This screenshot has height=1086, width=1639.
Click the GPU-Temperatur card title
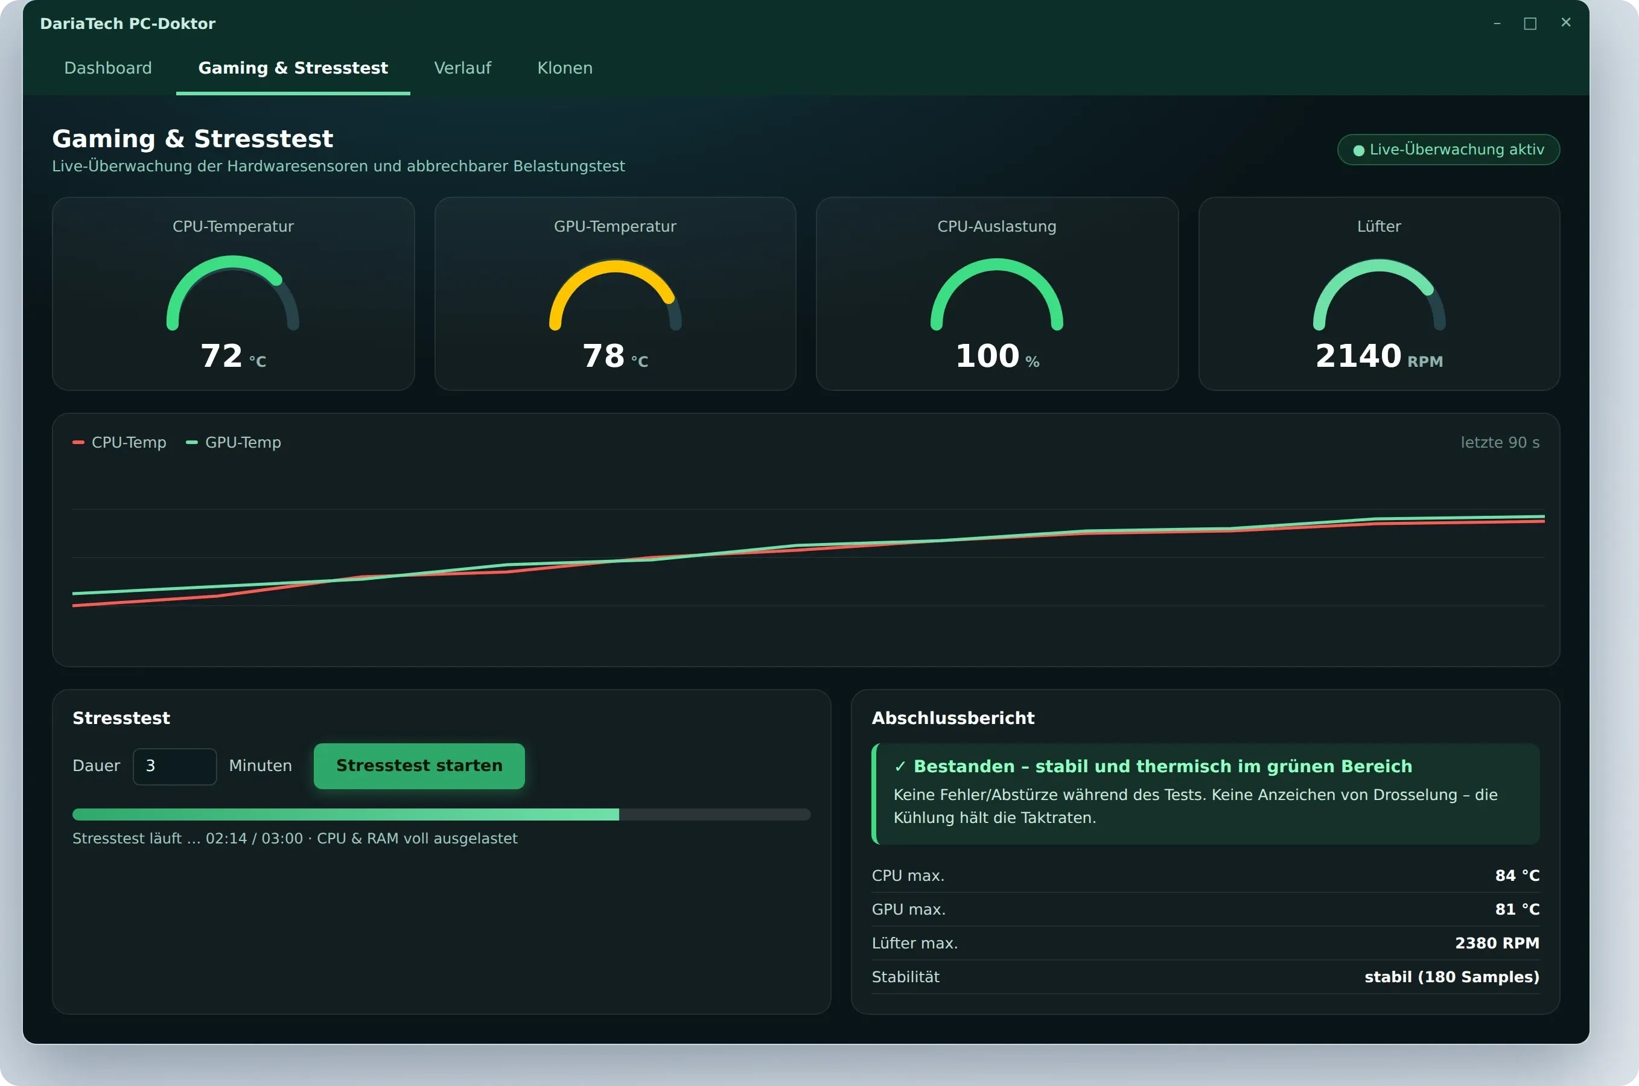[x=615, y=226]
